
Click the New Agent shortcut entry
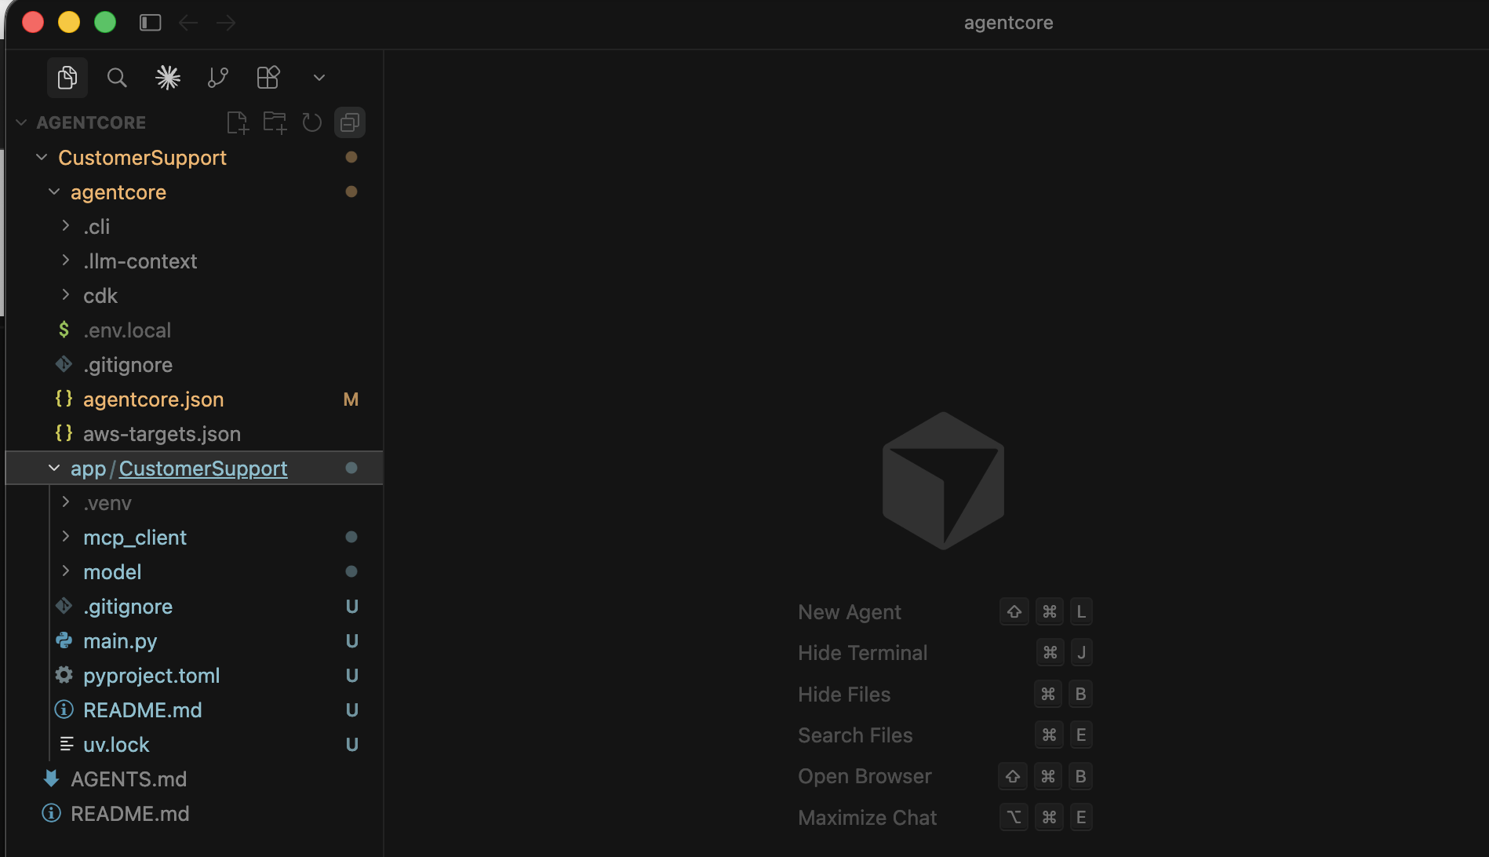(x=850, y=612)
